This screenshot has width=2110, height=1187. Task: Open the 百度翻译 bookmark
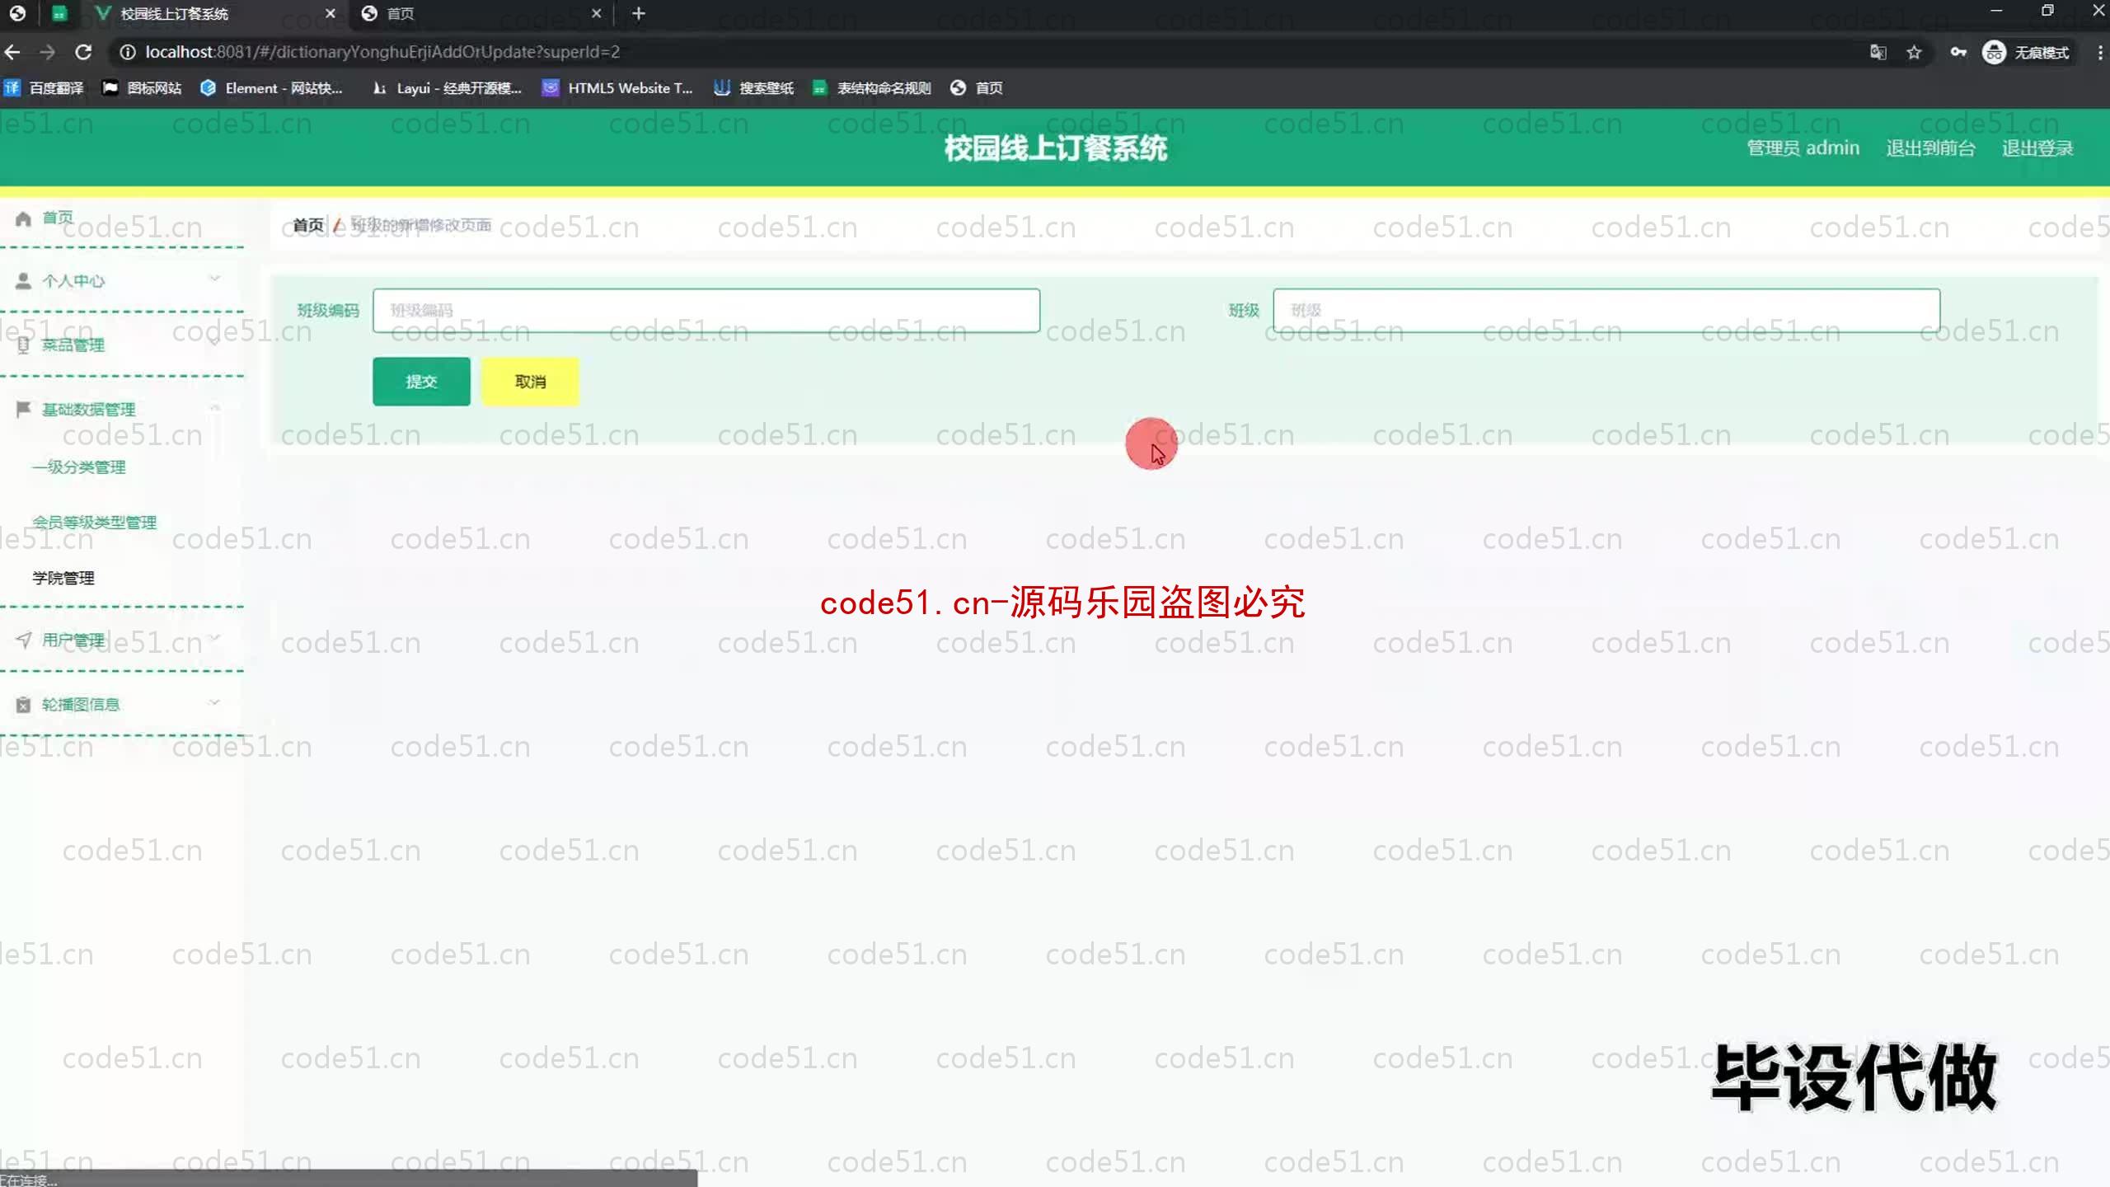pyautogui.click(x=45, y=88)
